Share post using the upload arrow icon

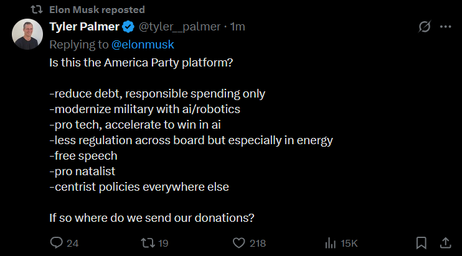446,243
